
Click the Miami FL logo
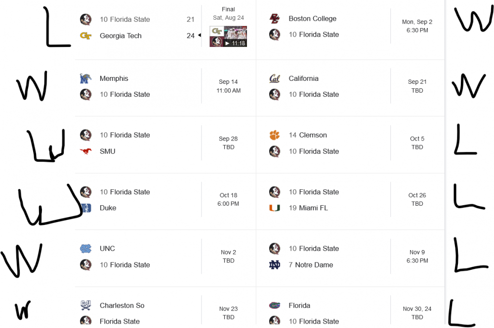tap(275, 208)
